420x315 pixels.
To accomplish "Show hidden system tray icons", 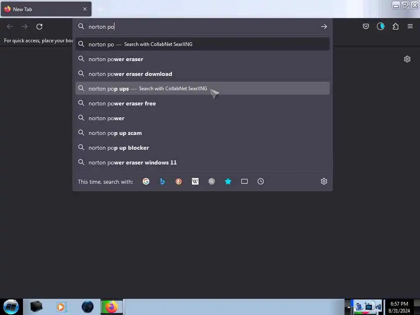I will coord(349,307).
